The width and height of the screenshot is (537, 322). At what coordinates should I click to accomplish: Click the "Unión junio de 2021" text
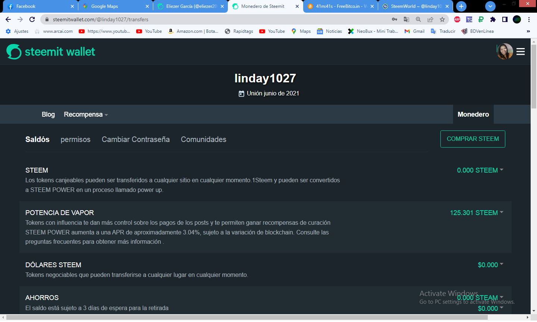coord(273,94)
